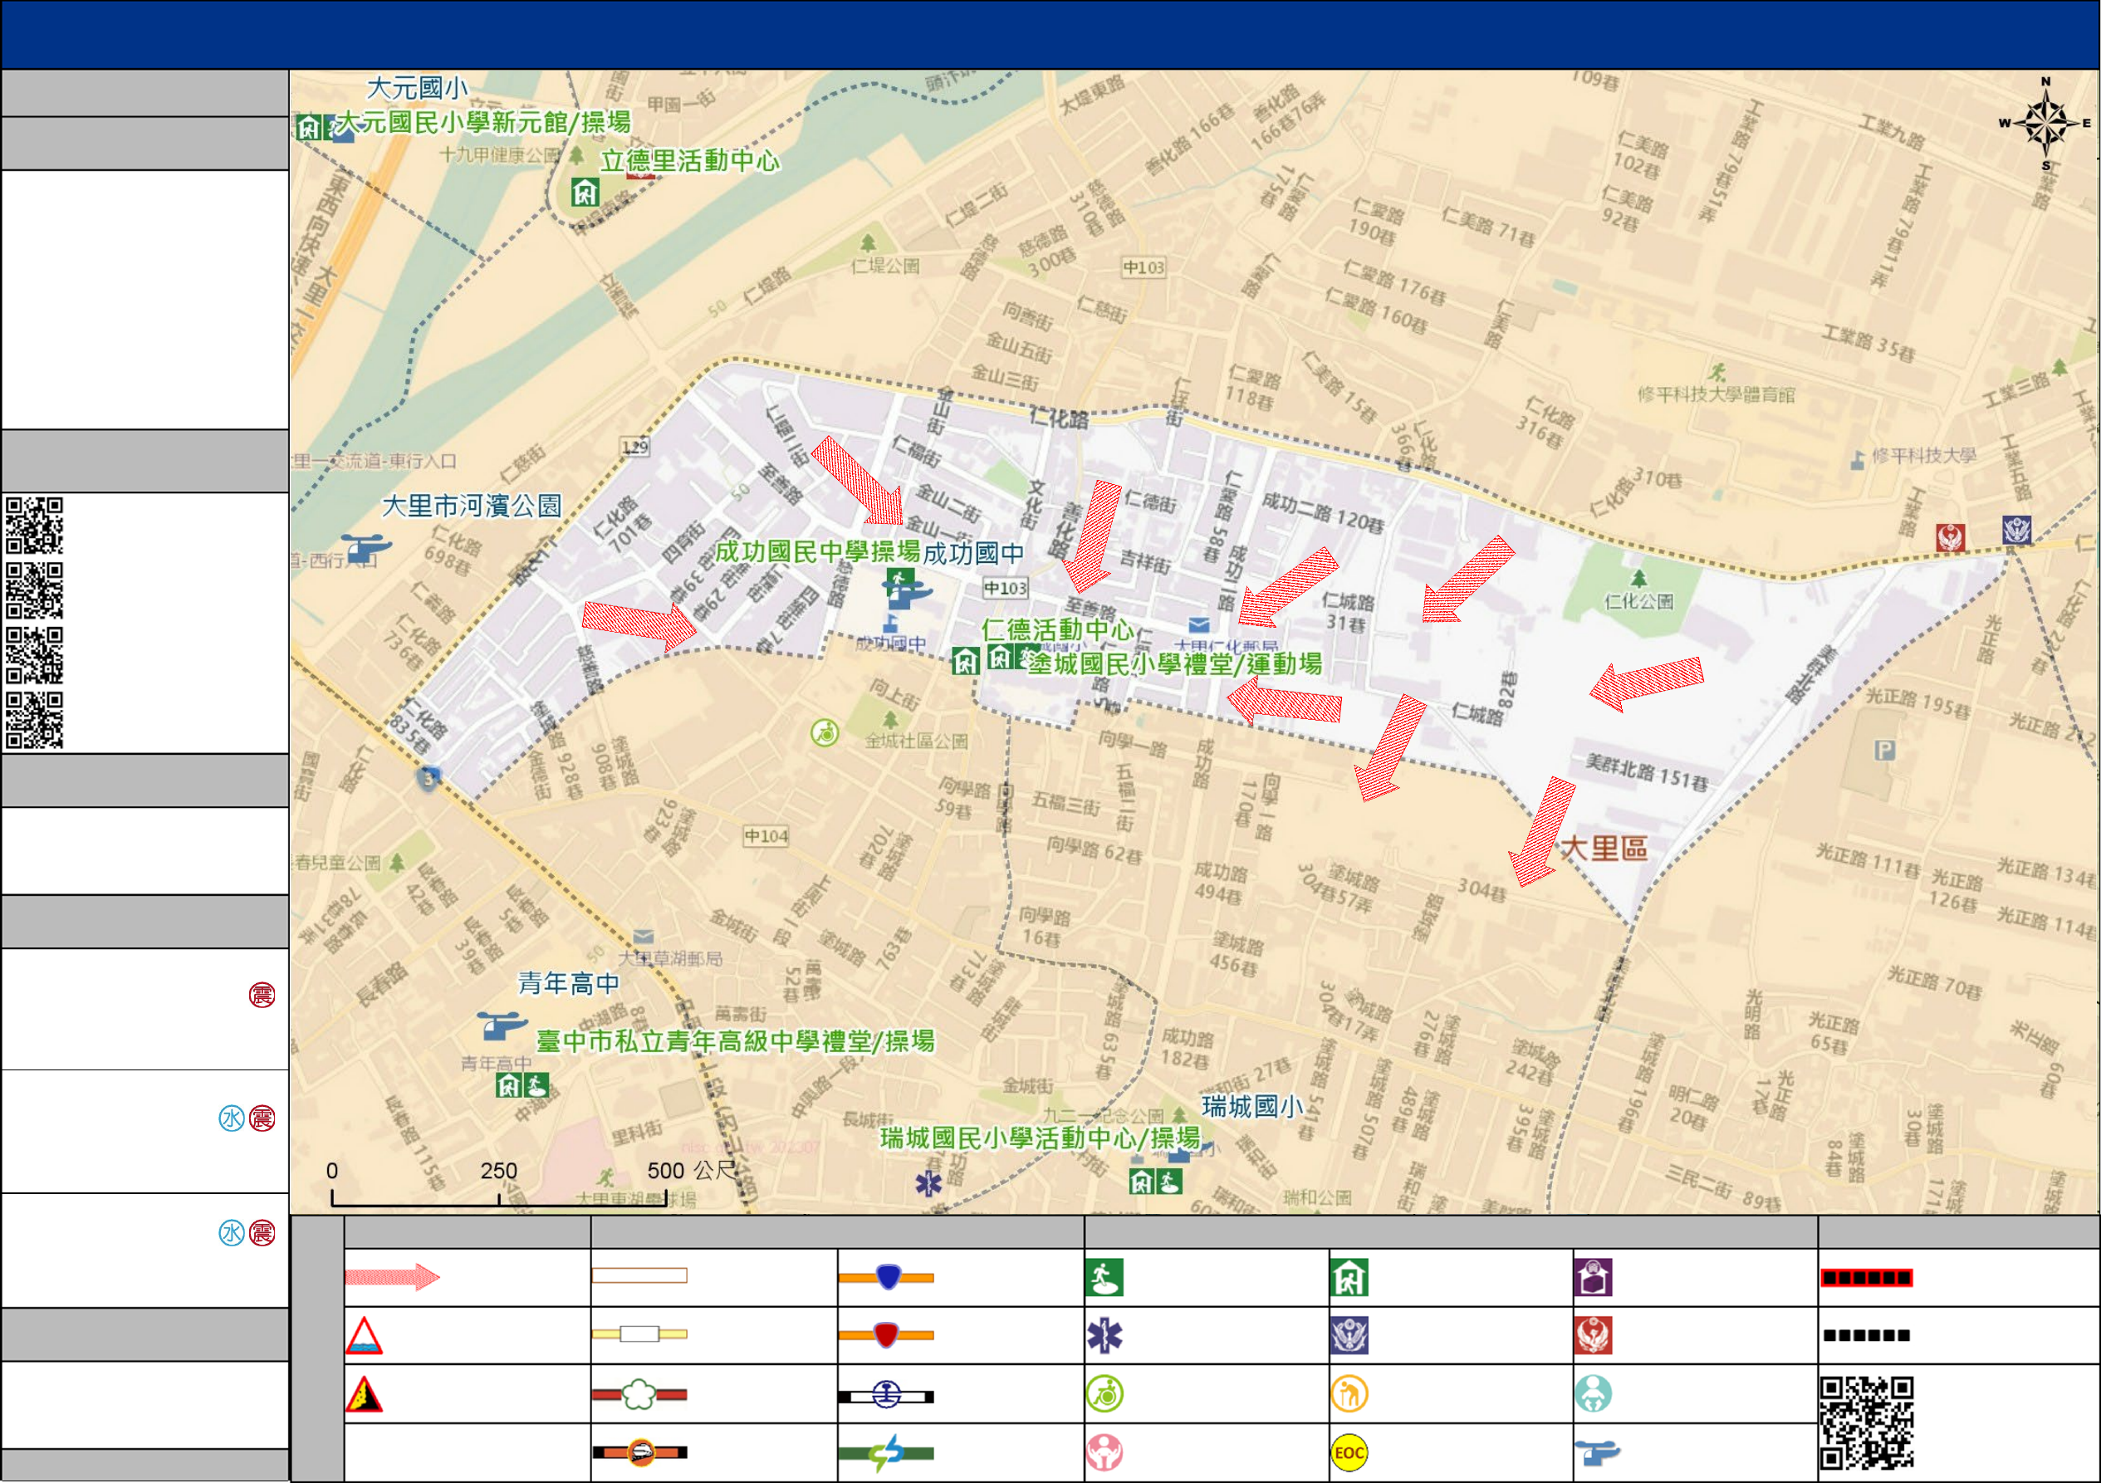The width and height of the screenshot is (2101, 1483).
Task: Click the blue shield road symbol in legend
Action: (887, 1277)
